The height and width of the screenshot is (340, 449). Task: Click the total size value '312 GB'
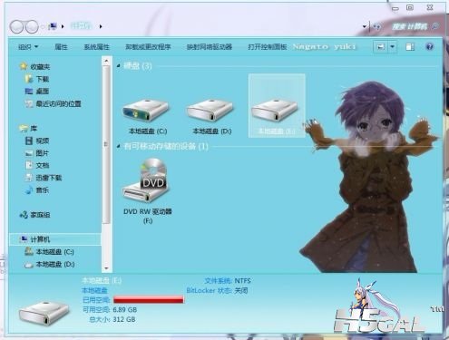(124, 319)
